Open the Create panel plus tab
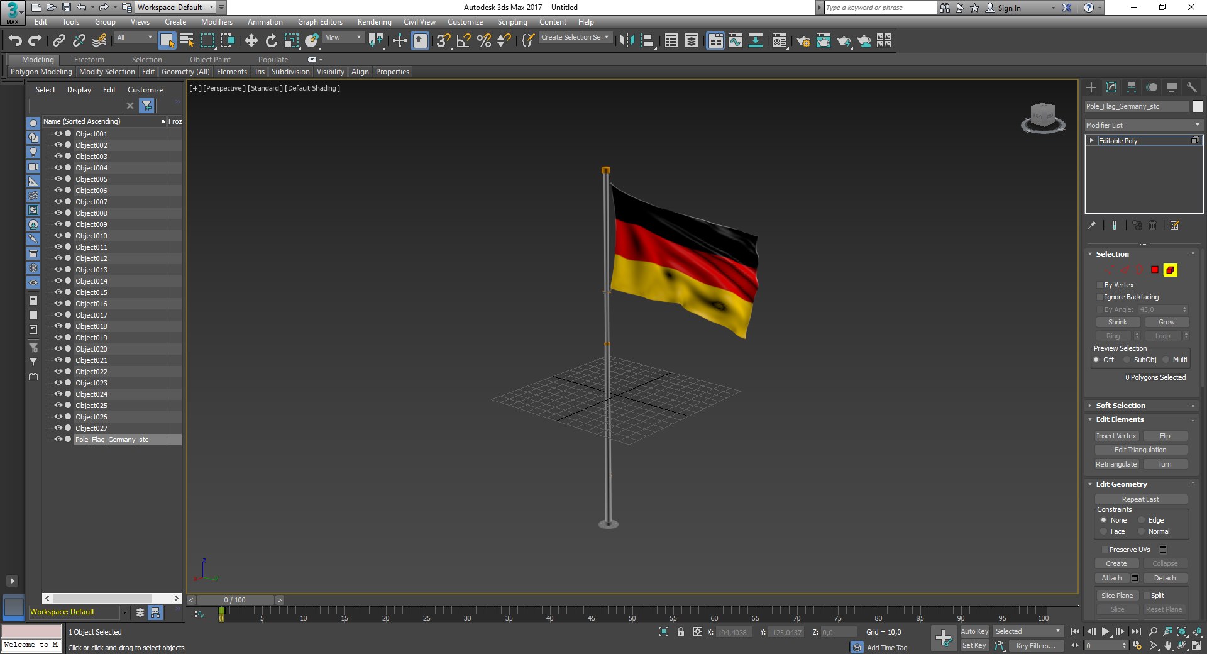This screenshot has width=1207, height=654. (x=1091, y=87)
